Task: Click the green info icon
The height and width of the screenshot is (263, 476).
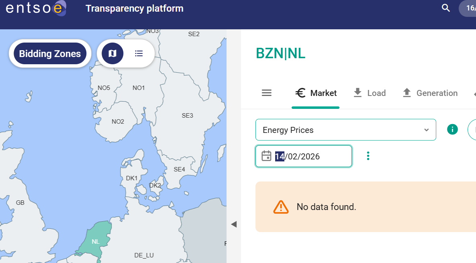Action: click(x=452, y=129)
